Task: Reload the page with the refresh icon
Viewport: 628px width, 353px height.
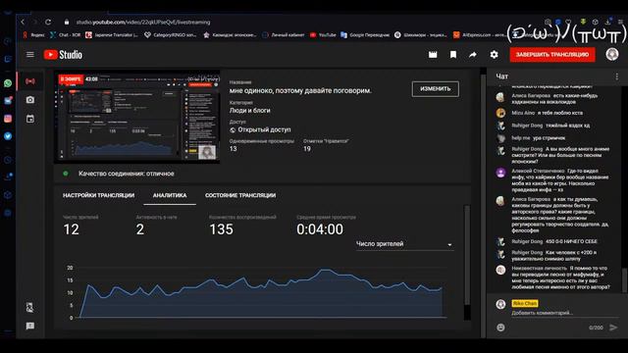Action: pyautogui.click(x=48, y=22)
